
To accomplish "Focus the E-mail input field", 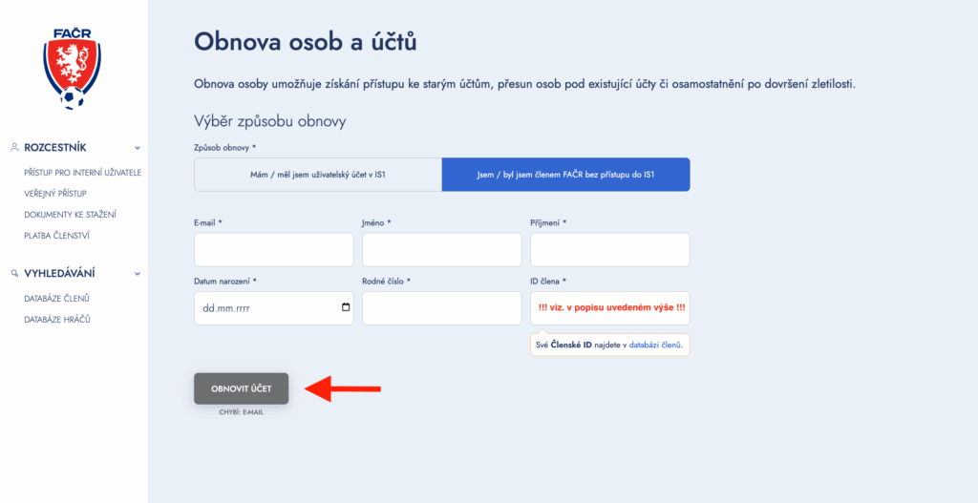I will pos(273,250).
